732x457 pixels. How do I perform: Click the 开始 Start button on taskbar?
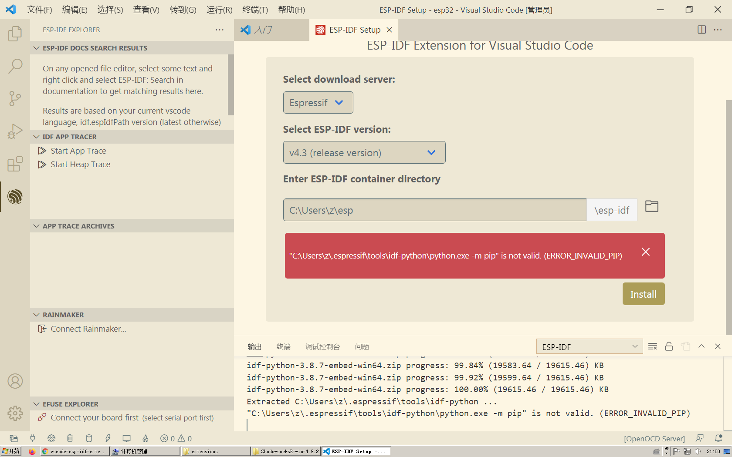coord(11,451)
